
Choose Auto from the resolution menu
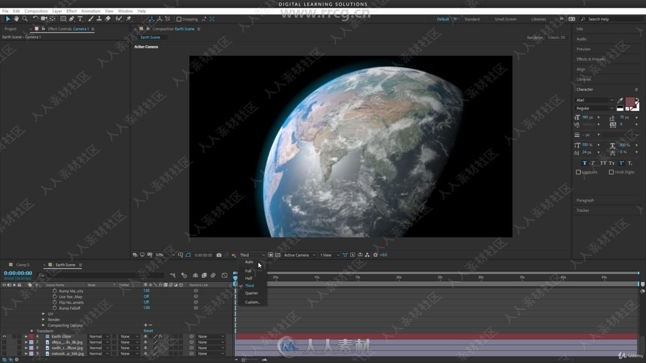249,262
